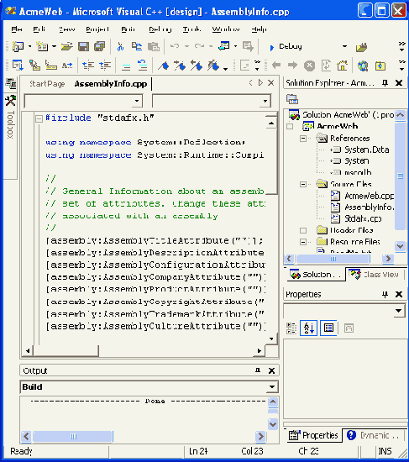The image size is (409, 462).
Task: Click the Paste clipboard icon
Action: point(154,46)
